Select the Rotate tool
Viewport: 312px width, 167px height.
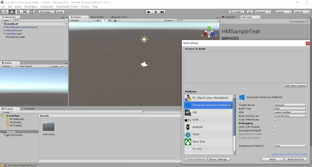point(18,12)
